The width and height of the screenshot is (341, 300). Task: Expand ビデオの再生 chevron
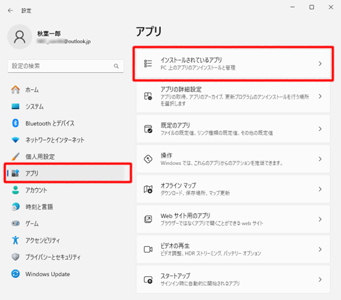(320, 250)
